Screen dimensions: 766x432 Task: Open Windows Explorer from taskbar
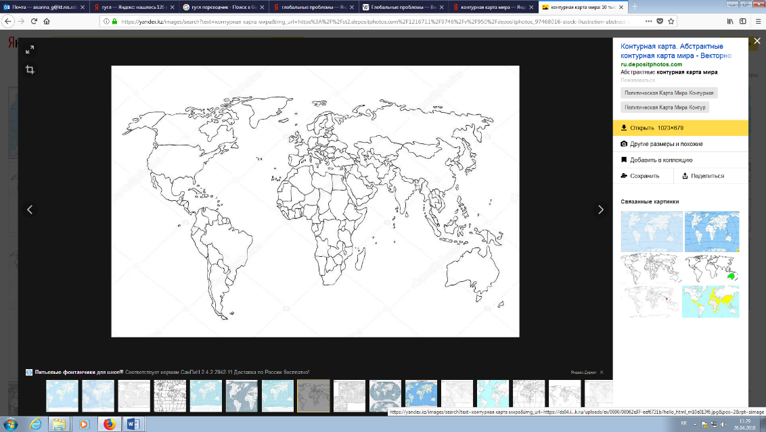tap(59, 424)
